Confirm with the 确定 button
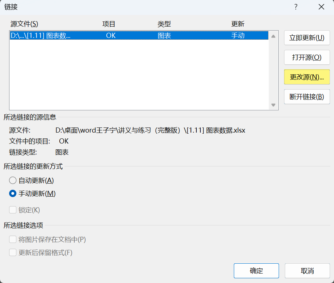 [x=256, y=271]
